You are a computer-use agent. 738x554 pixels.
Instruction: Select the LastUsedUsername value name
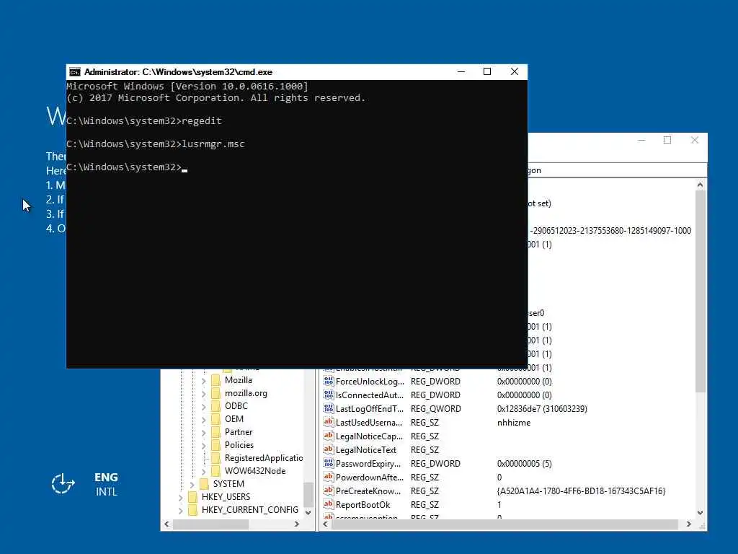(369, 423)
